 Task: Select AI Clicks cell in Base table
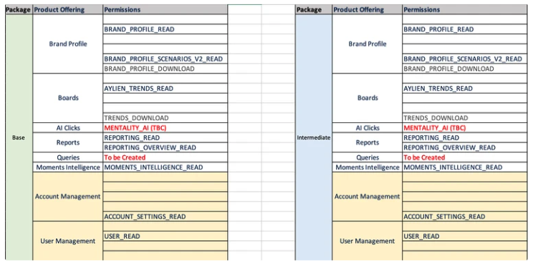pyautogui.click(x=68, y=128)
